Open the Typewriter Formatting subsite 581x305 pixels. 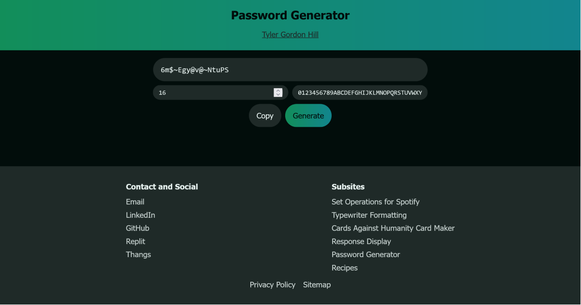369,215
